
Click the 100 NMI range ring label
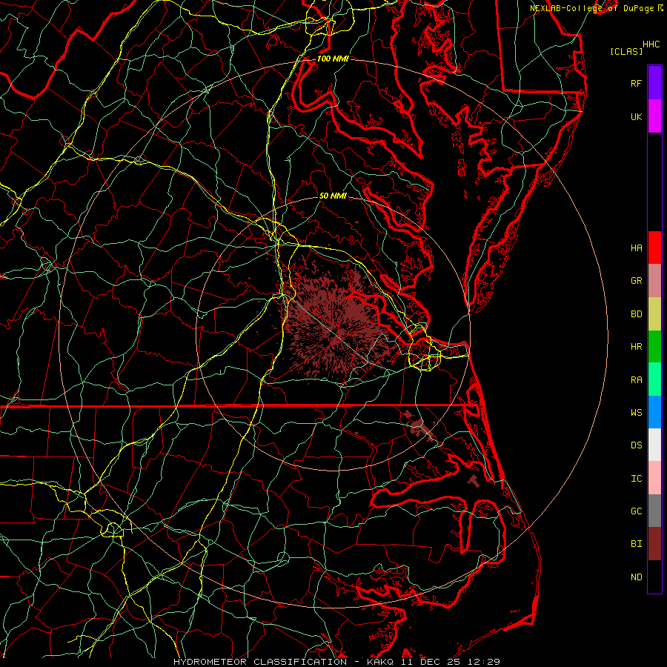(x=333, y=59)
